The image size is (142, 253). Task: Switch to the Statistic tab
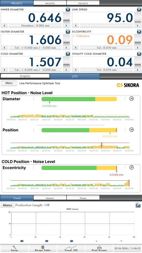point(50,198)
